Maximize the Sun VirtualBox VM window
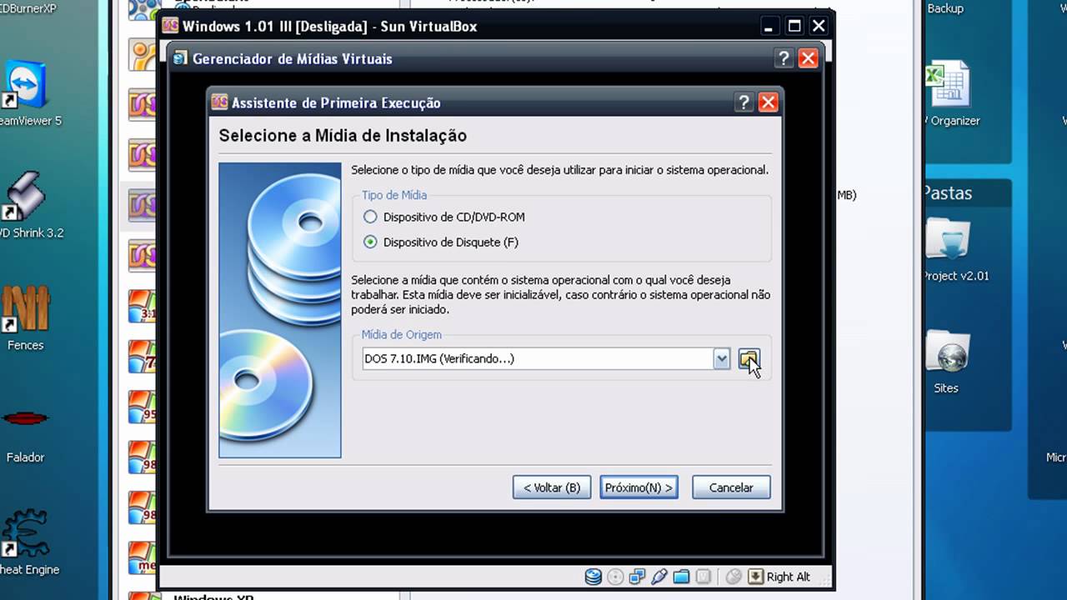 (794, 26)
